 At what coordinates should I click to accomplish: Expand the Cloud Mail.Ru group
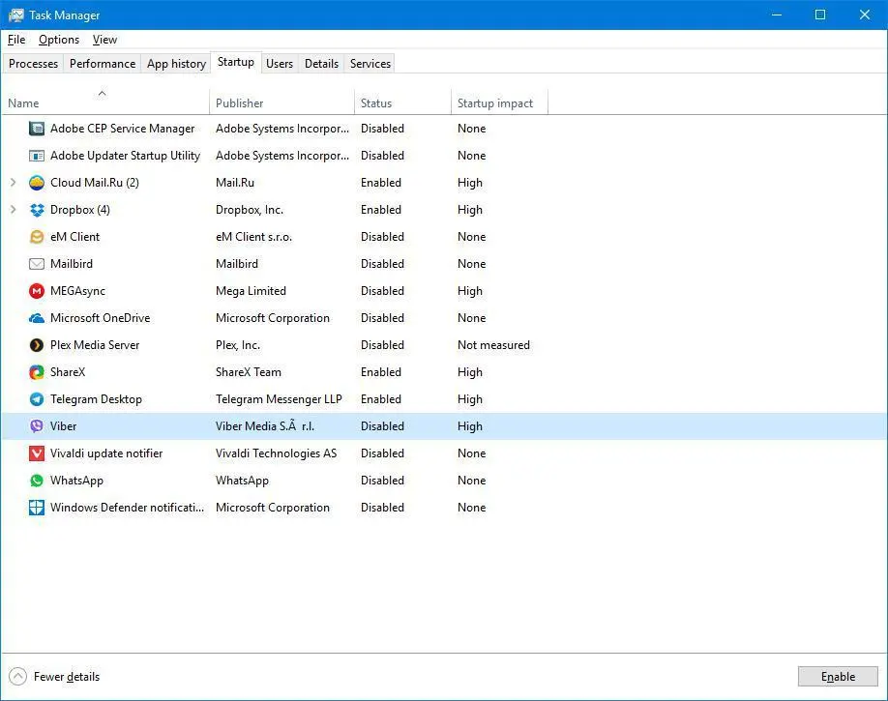click(13, 183)
